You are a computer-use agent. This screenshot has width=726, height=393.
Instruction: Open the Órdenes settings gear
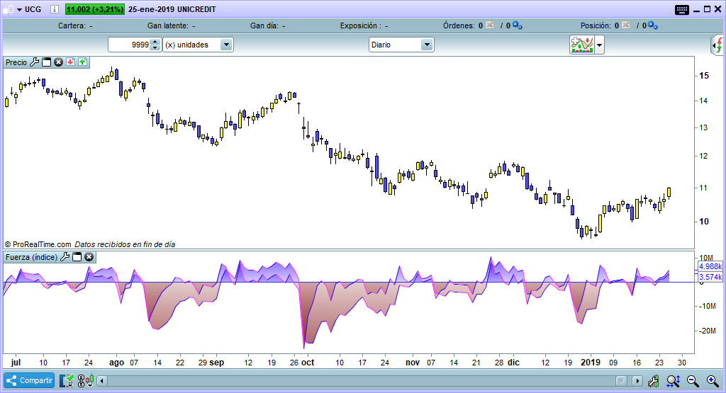(517, 25)
